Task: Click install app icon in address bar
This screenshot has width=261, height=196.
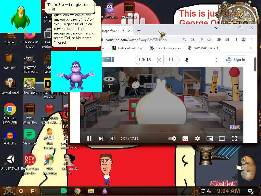Action: pos(193,40)
